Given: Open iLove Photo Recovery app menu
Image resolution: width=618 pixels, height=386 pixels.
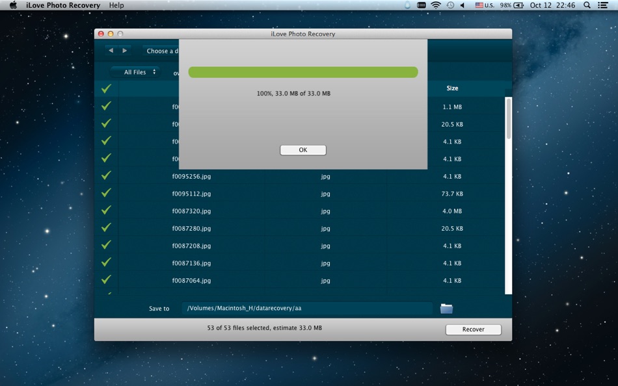Looking at the screenshot, I should point(63,5).
